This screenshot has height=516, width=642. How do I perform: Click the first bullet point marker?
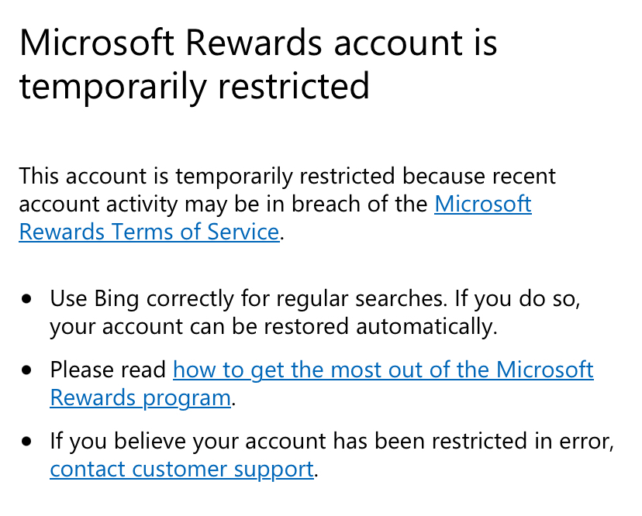tap(27, 299)
